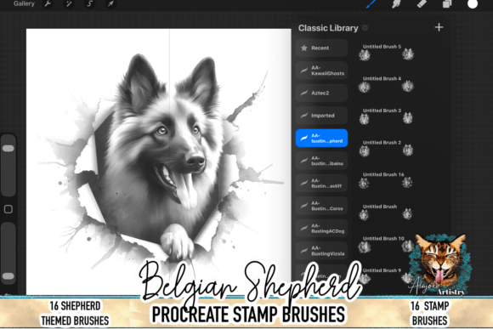This screenshot has height=329, width=493.
Task: Click the options circle beside Classic Library
Action: coord(365,28)
